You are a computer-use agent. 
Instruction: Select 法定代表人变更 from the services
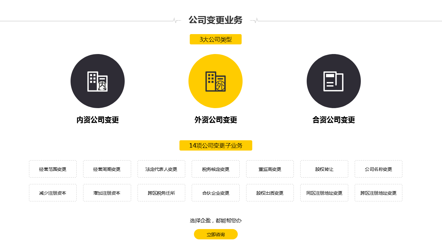point(161,169)
